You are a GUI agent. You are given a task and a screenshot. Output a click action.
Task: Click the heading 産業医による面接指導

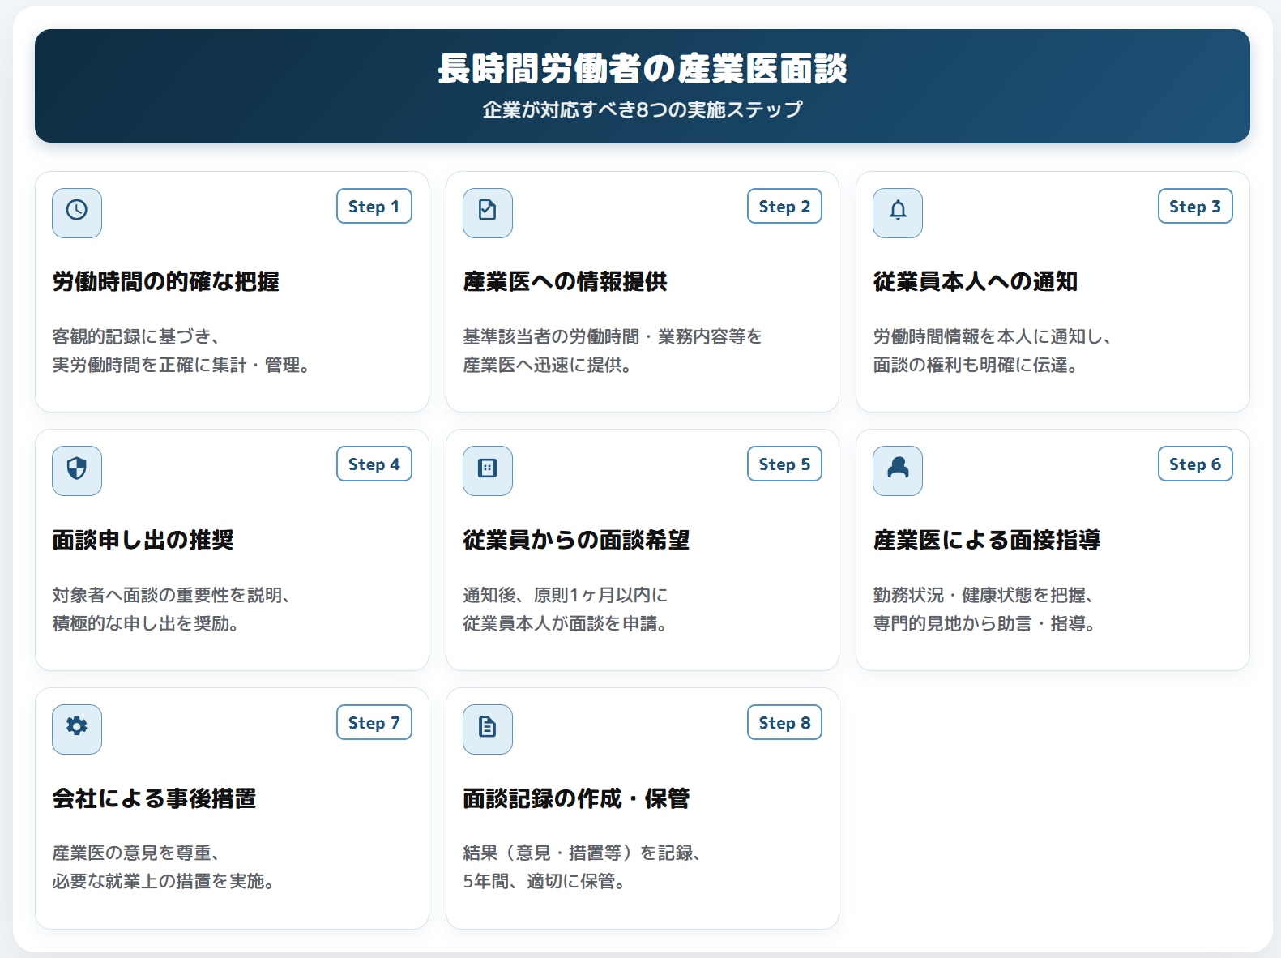pos(987,540)
